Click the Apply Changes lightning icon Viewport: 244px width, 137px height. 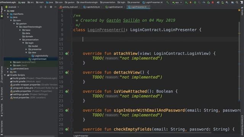click(191, 2)
